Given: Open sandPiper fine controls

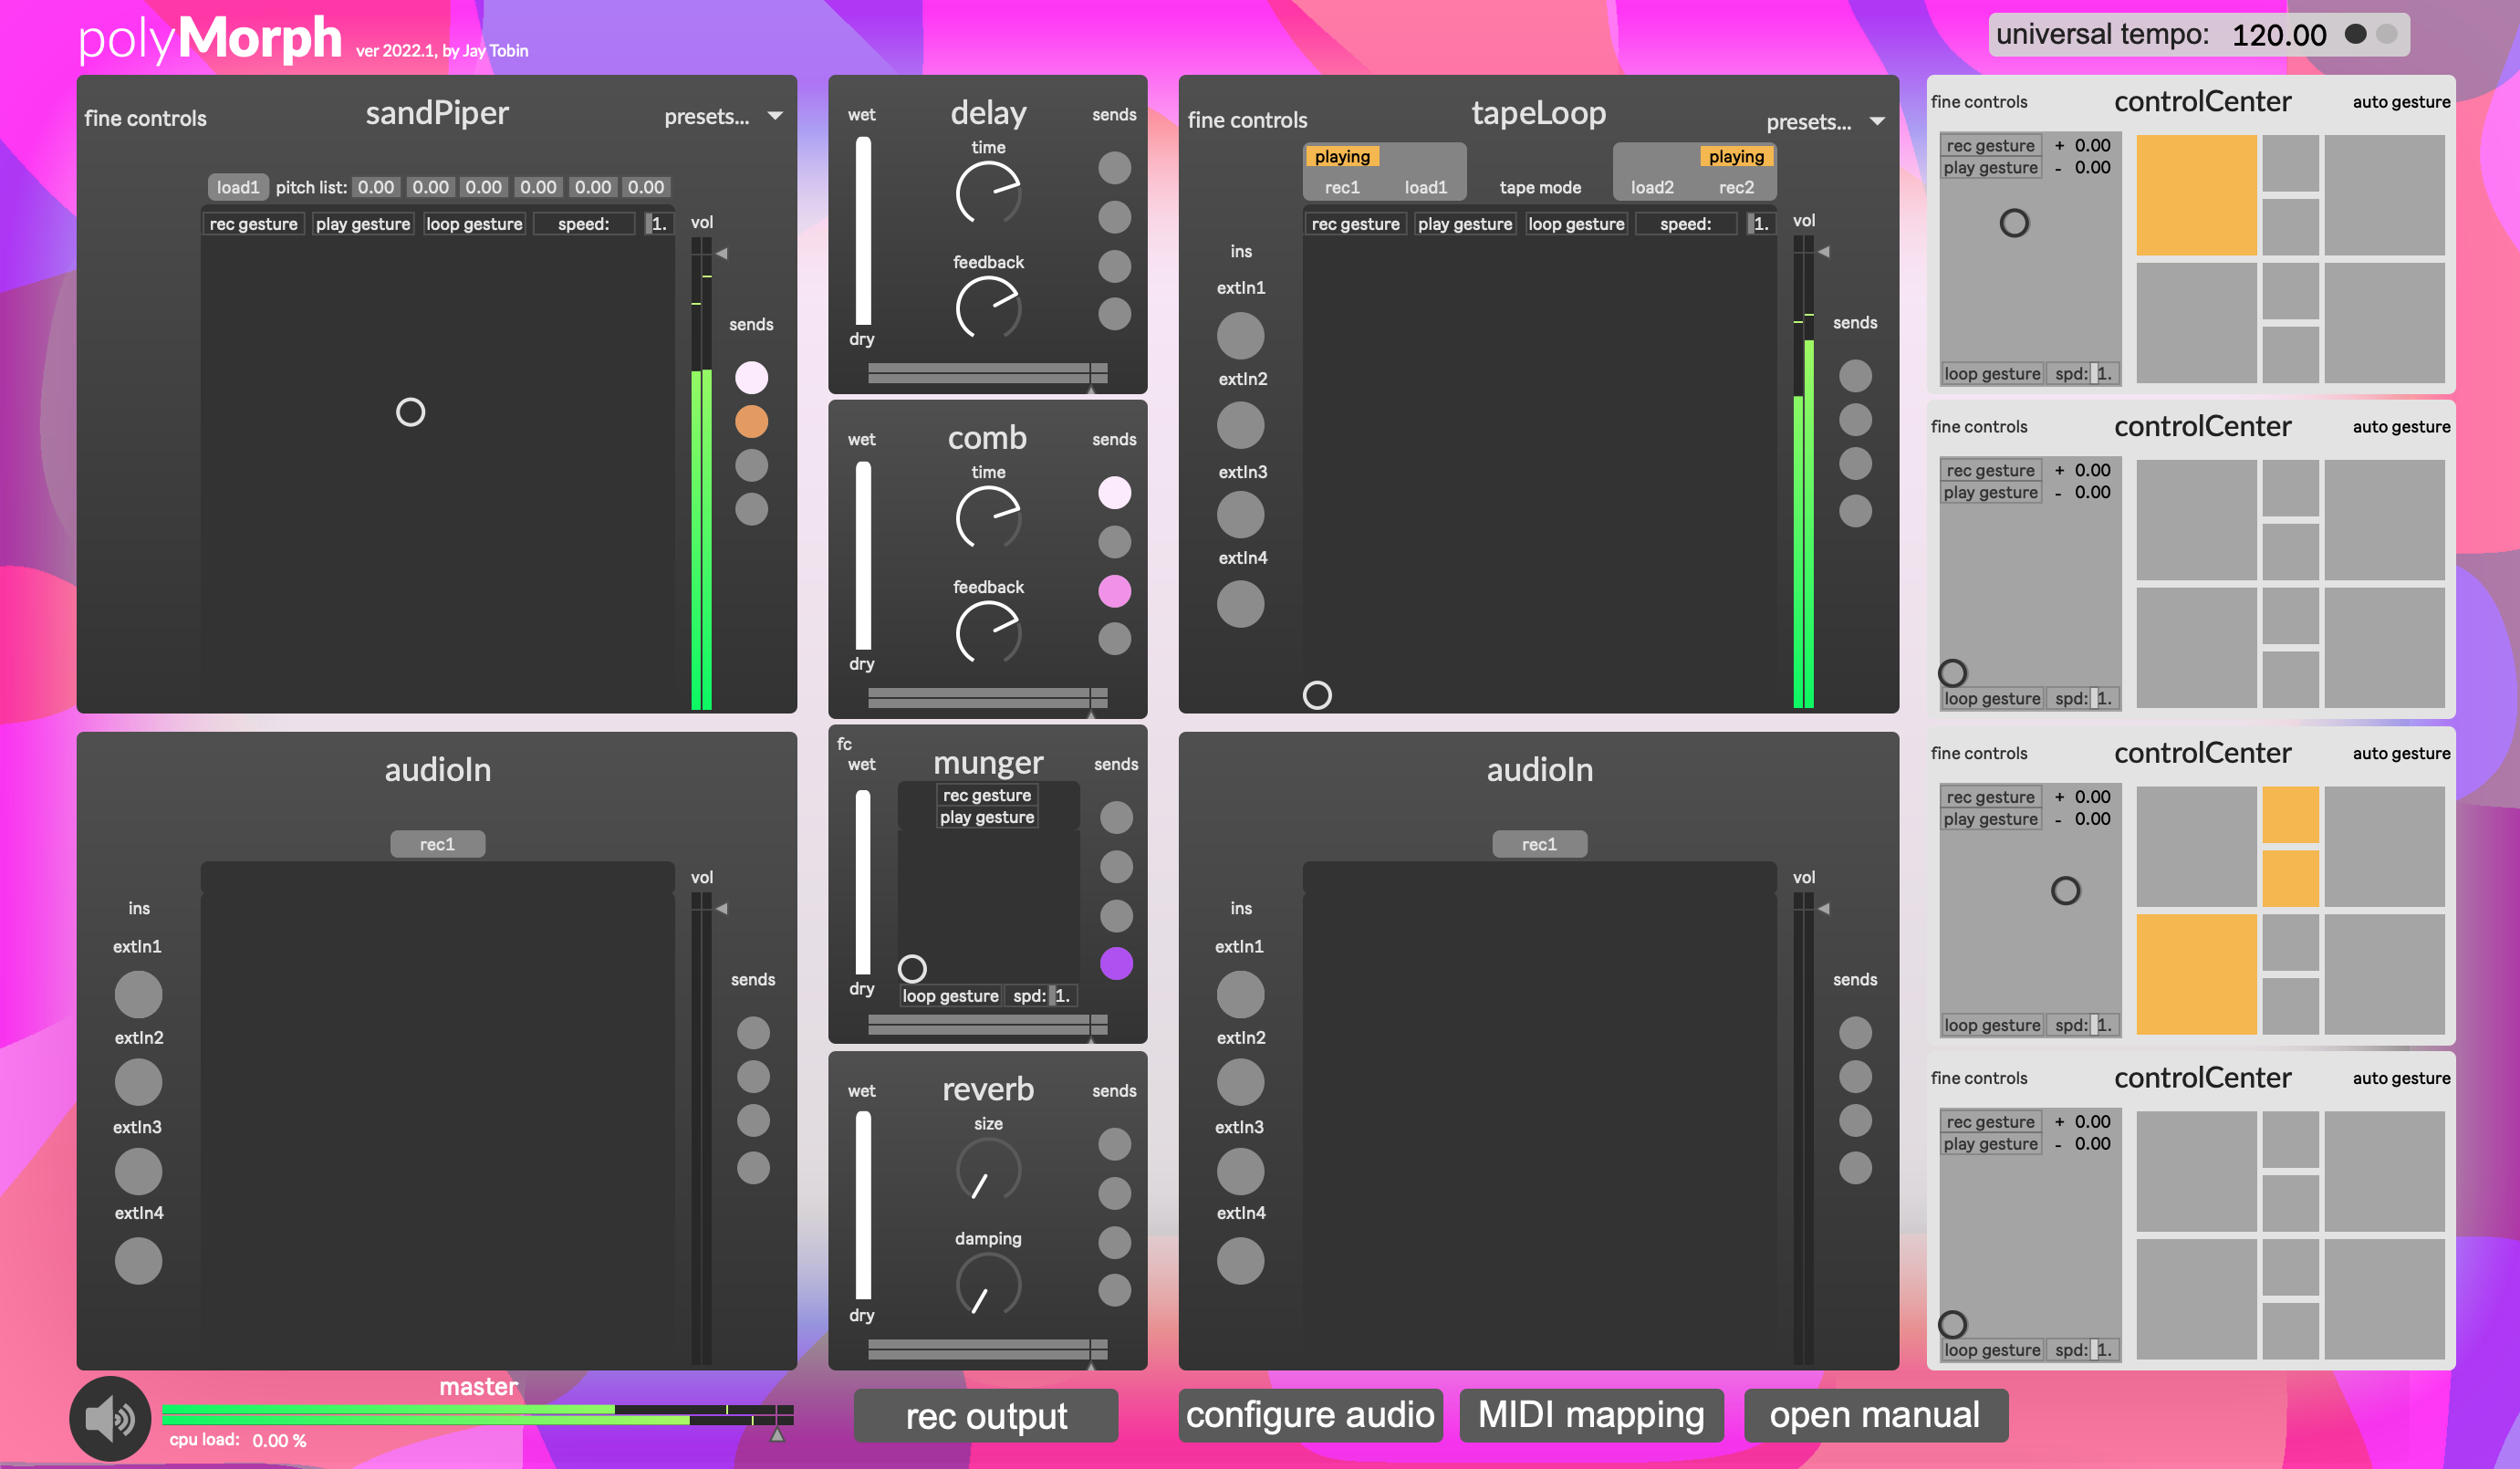Looking at the screenshot, I should pos(145,118).
